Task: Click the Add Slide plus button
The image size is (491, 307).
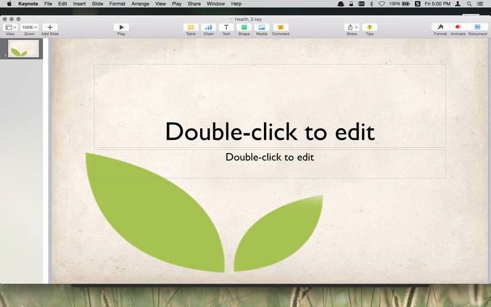Action: (x=50, y=27)
